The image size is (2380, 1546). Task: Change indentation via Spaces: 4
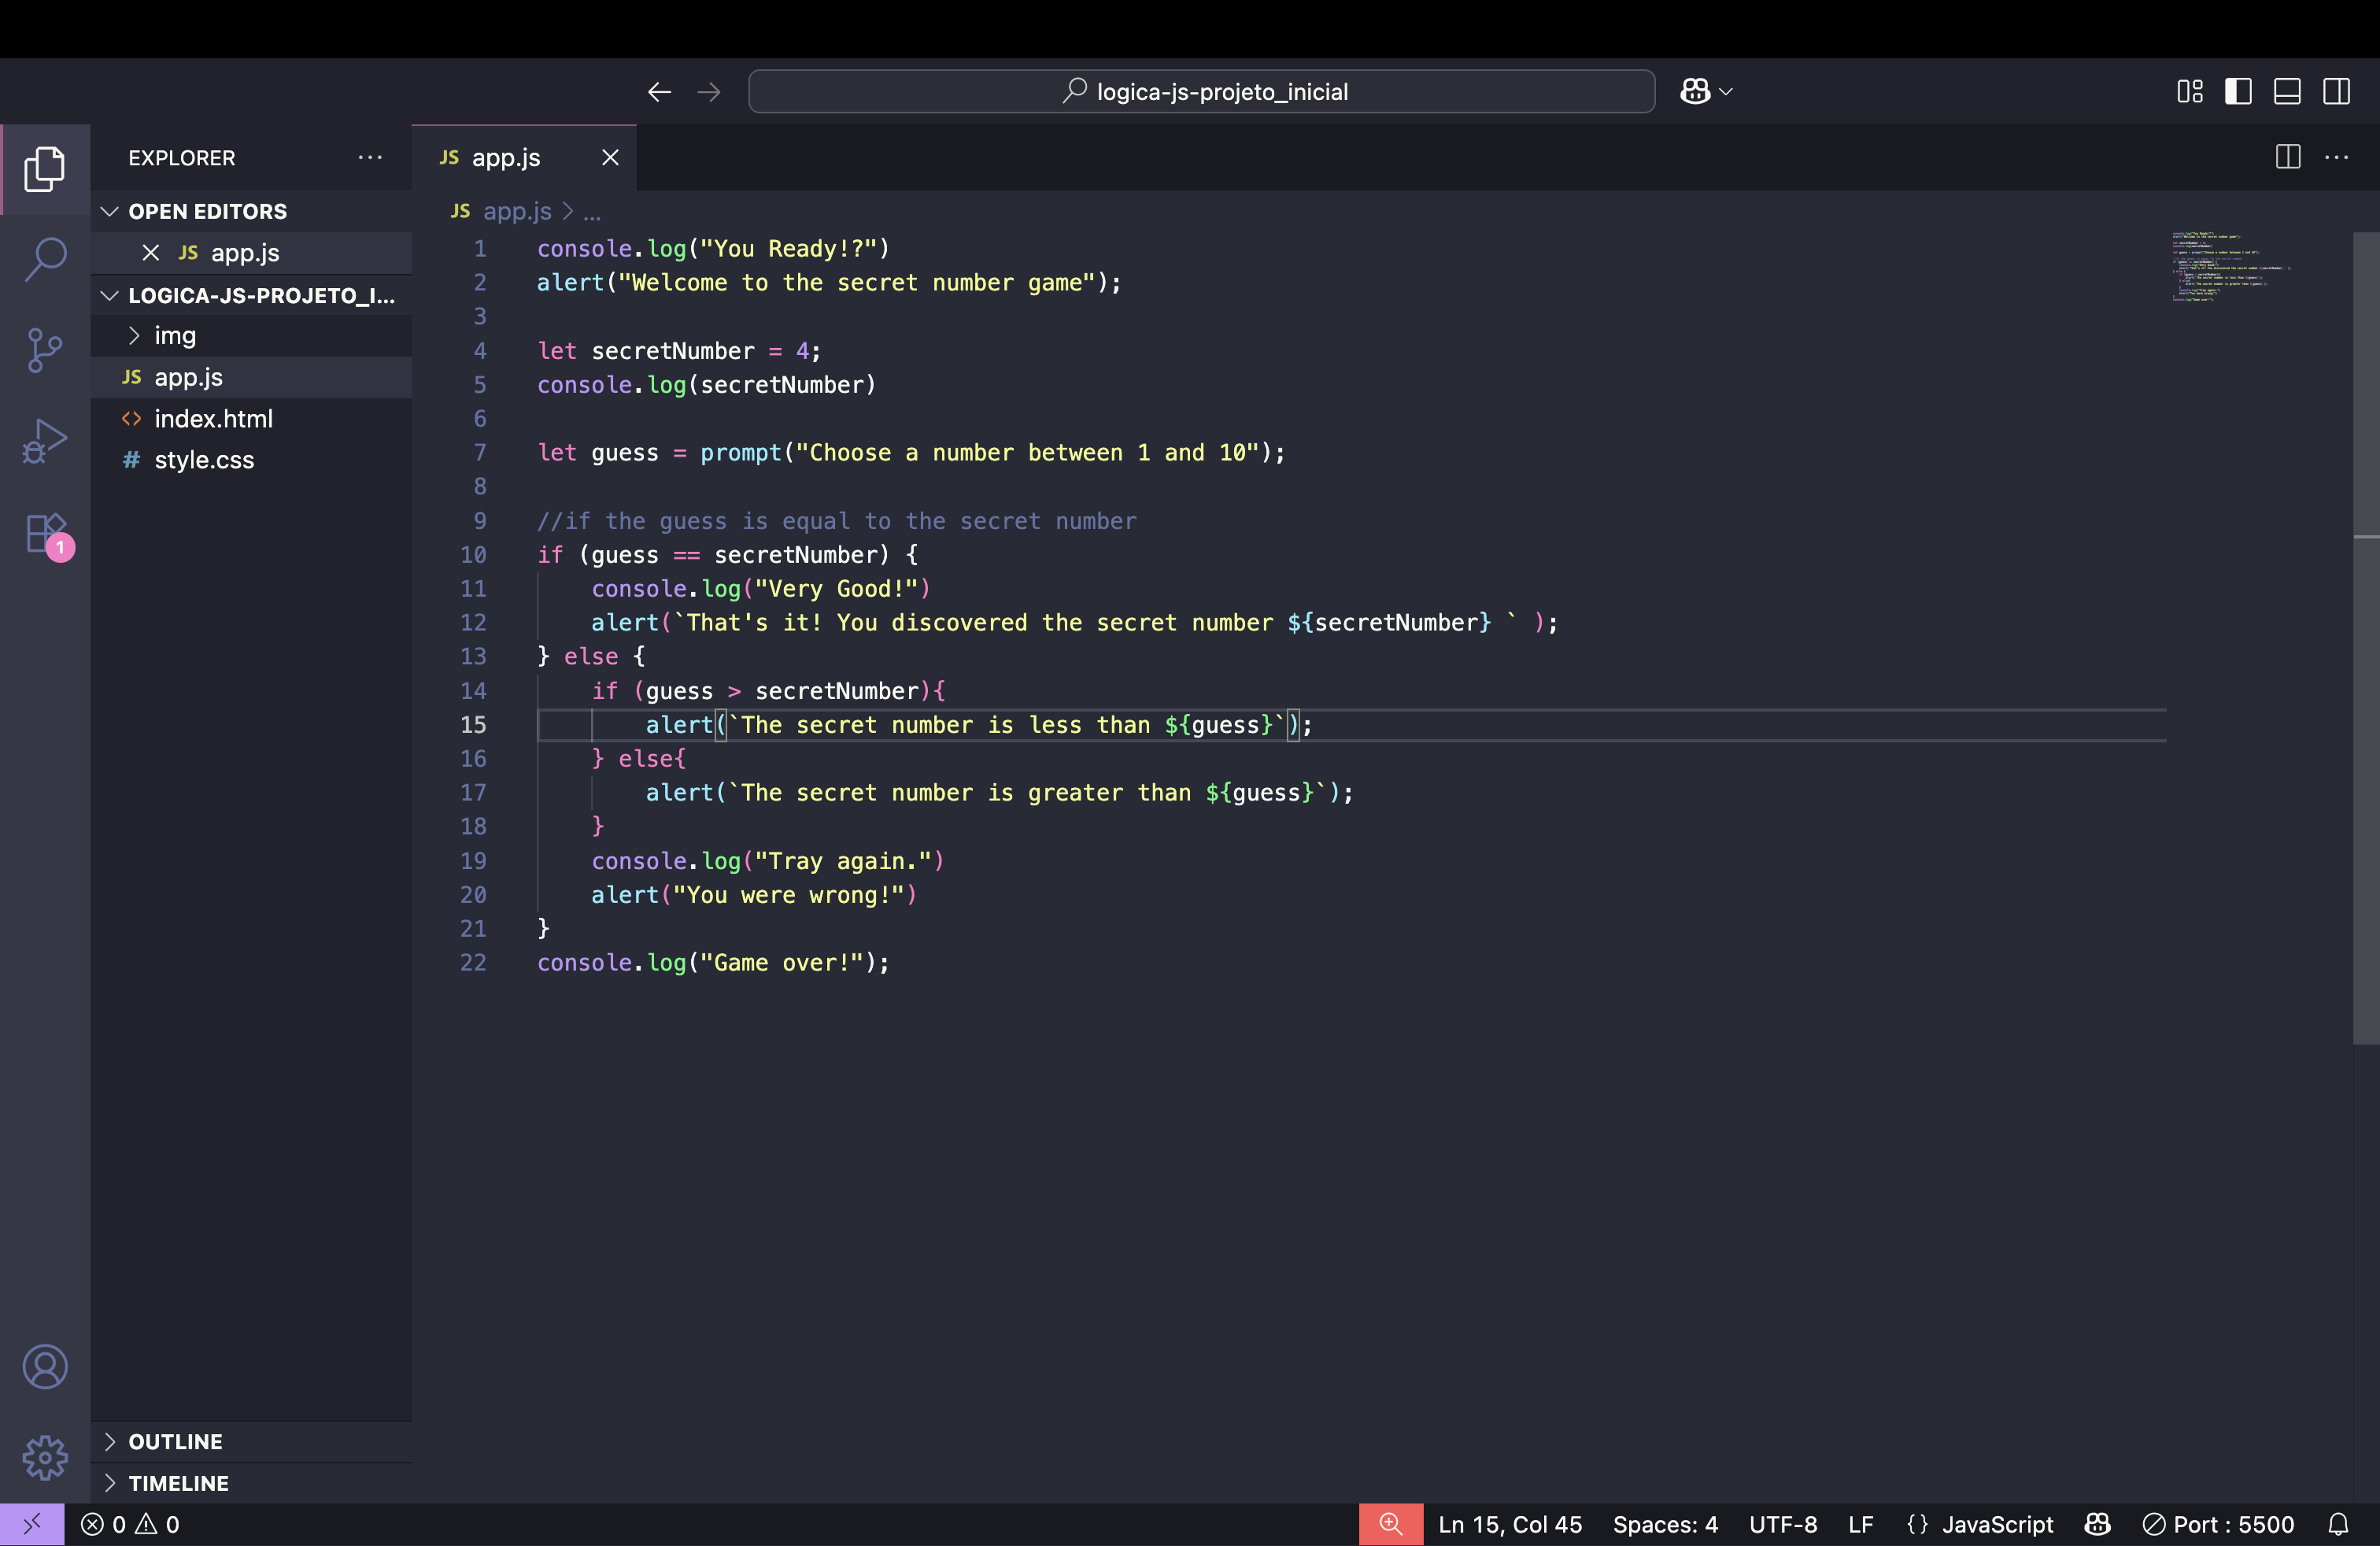coord(1665,1524)
